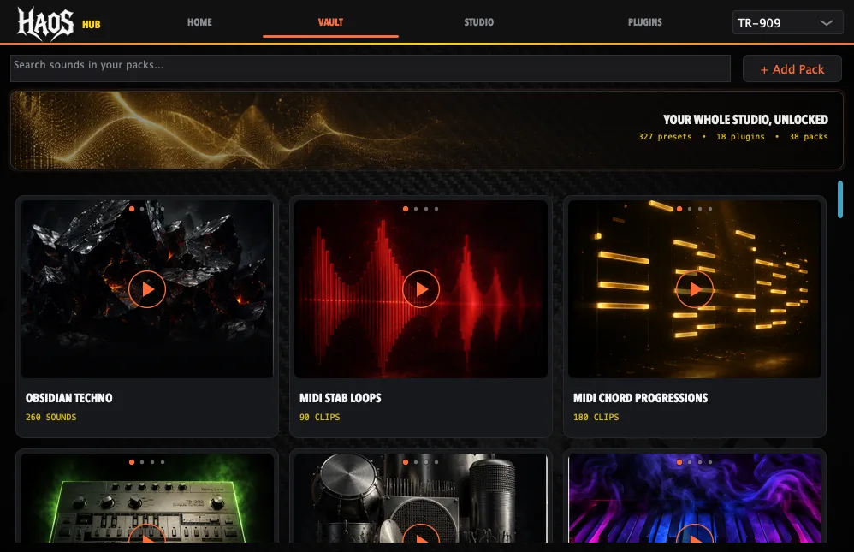Select fourth carousel dot on MIDI Chord Progressions
Image resolution: width=854 pixels, height=552 pixels.
tap(710, 209)
